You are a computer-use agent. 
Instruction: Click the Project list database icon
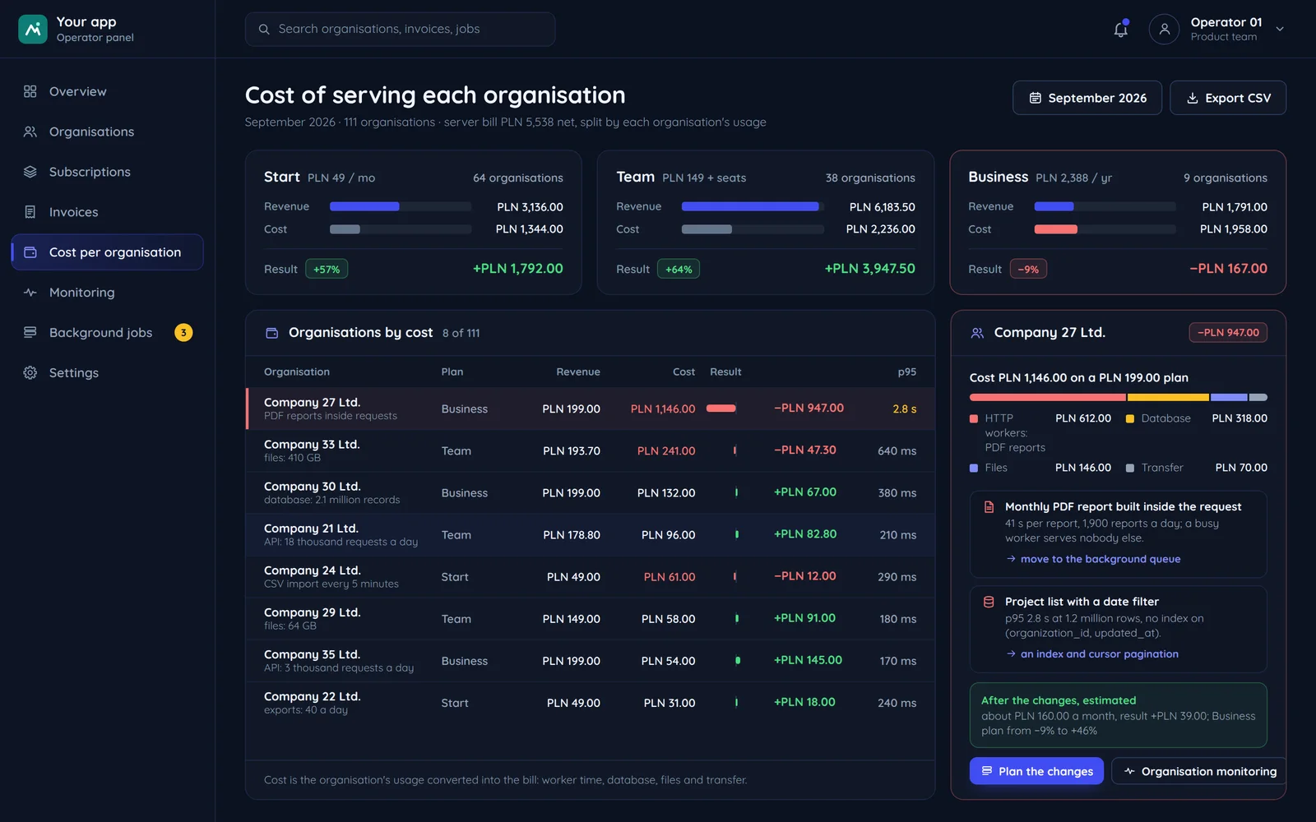point(989,602)
